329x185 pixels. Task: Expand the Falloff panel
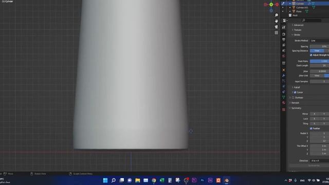tap(296, 87)
